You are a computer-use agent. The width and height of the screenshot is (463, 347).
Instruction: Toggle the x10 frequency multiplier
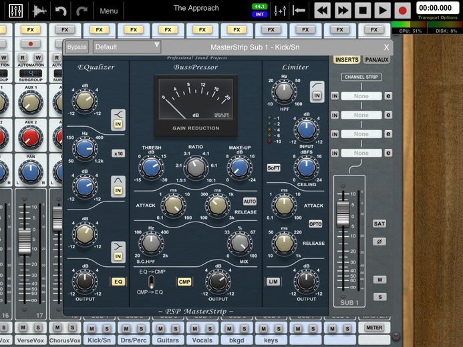pos(118,153)
